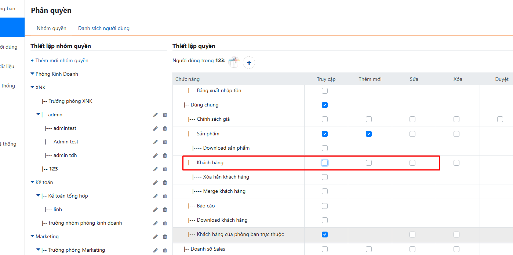The width and height of the screenshot is (513, 255).
Task: Delete the 123 permission group
Action: 165,169
